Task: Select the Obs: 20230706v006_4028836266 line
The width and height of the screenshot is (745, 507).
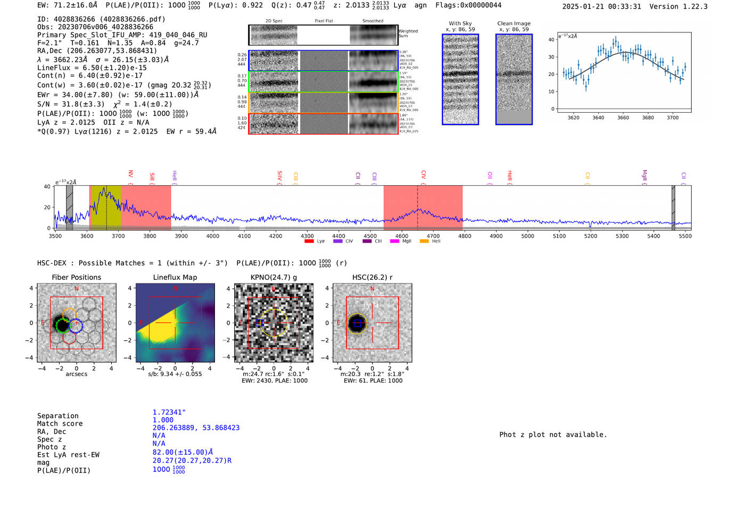Action: (95, 27)
